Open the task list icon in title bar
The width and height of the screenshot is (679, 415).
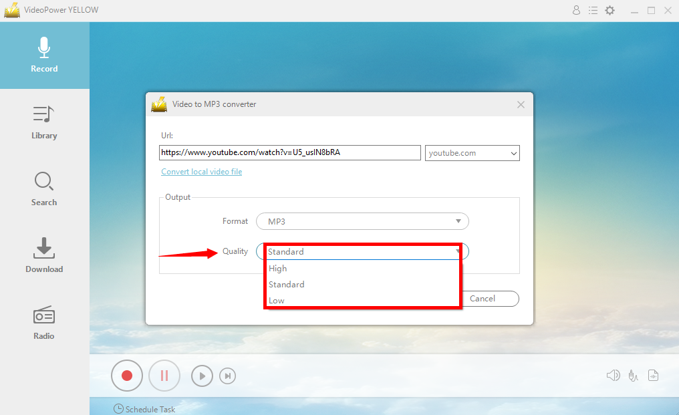pyautogui.click(x=593, y=11)
